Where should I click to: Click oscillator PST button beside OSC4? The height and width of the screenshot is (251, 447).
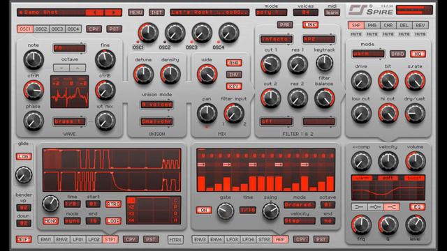click(114, 29)
